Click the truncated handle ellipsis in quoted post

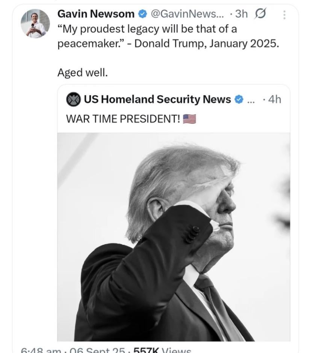click(251, 100)
